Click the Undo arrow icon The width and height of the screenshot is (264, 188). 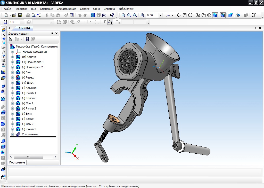(x=80, y=15)
